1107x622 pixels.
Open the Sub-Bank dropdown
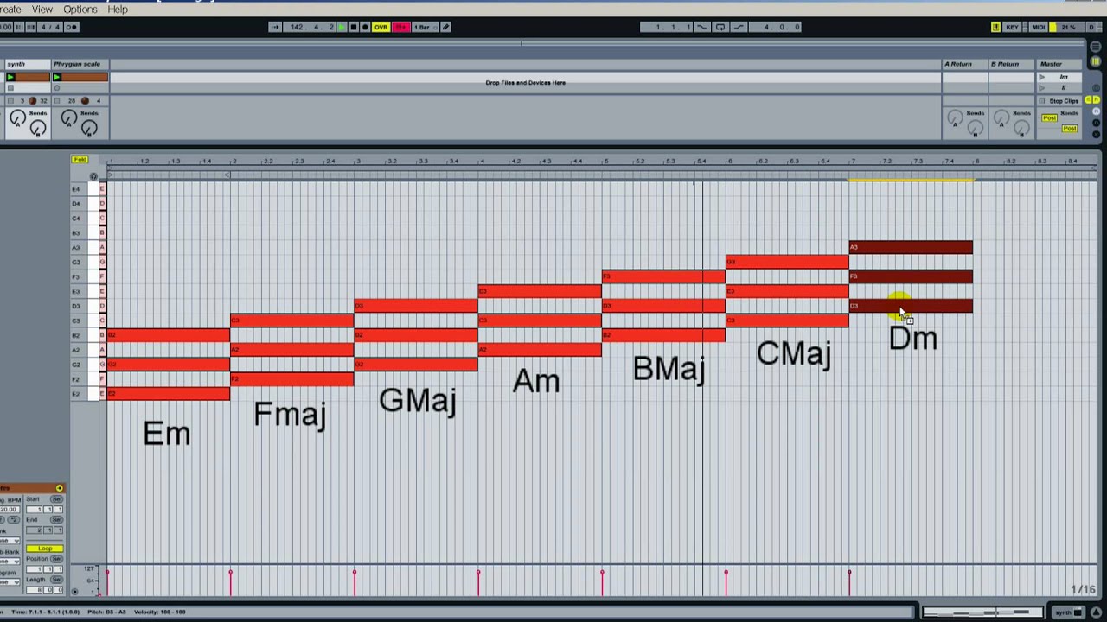point(10,562)
